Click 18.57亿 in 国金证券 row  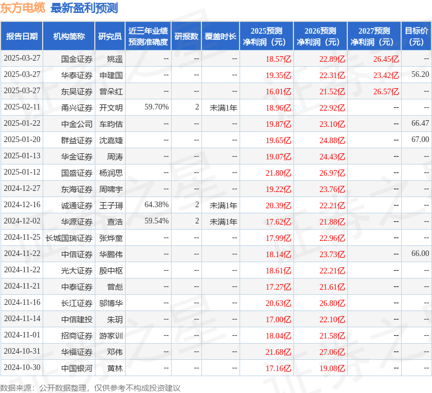pyautogui.click(x=278, y=59)
